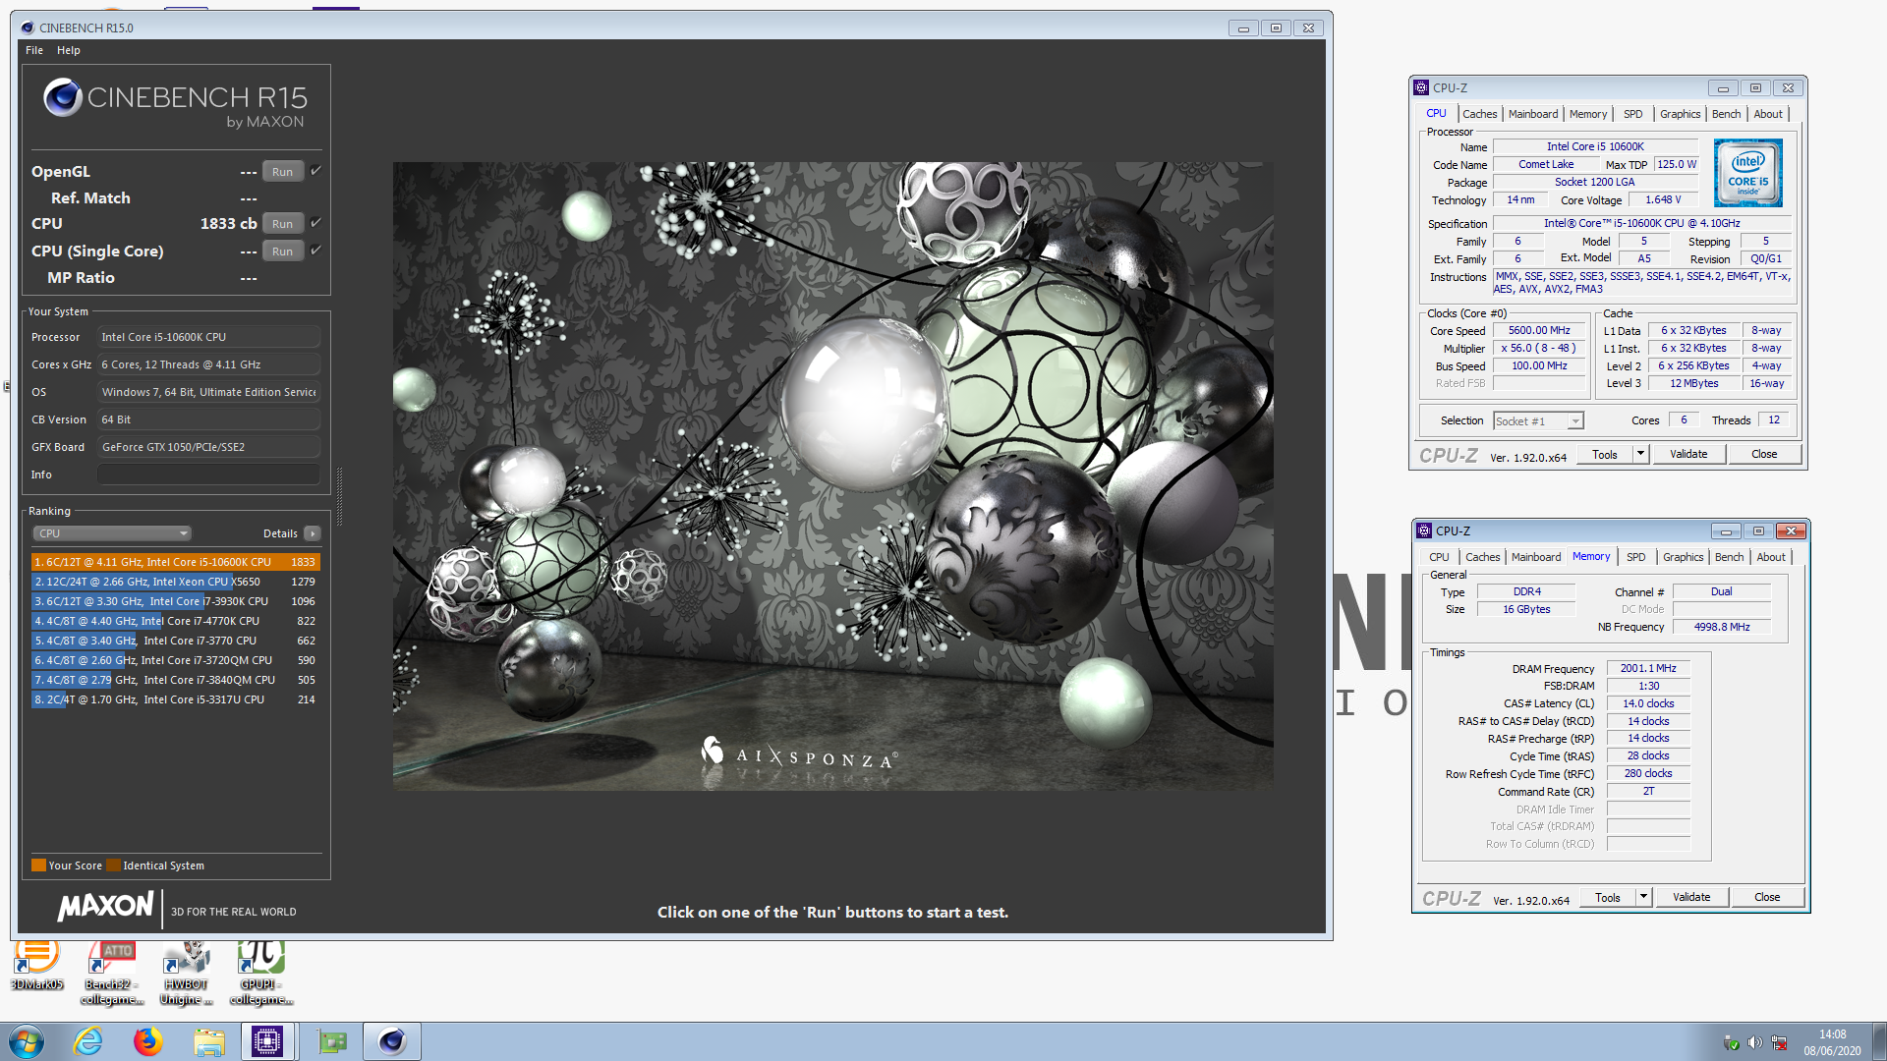Click the Identical System legend swatch
This screenshot has height=1061, width=1887.
113,866
